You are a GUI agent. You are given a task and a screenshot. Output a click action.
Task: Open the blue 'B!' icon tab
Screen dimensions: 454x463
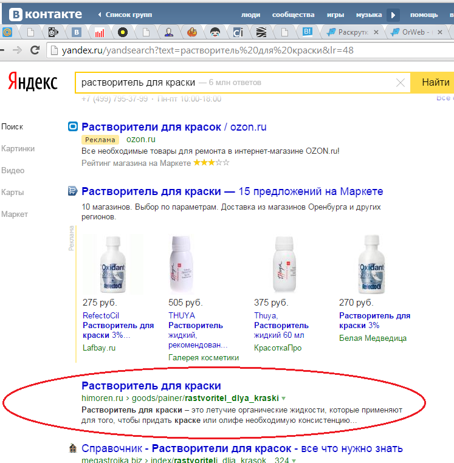point(307,32)
